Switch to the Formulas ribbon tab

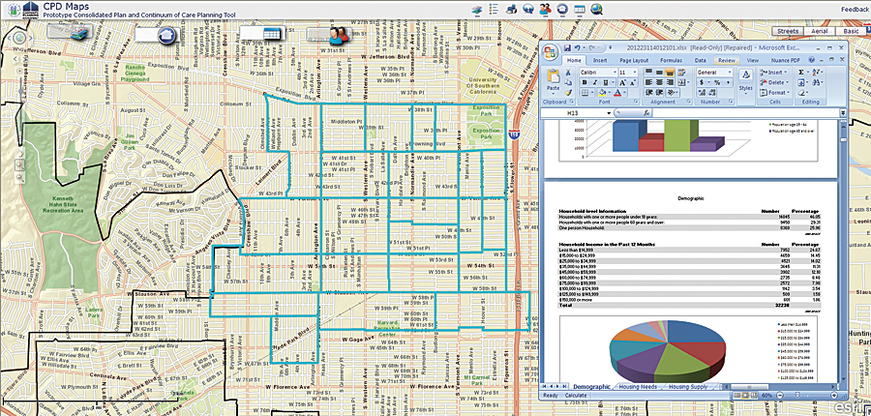pos(672,60)
